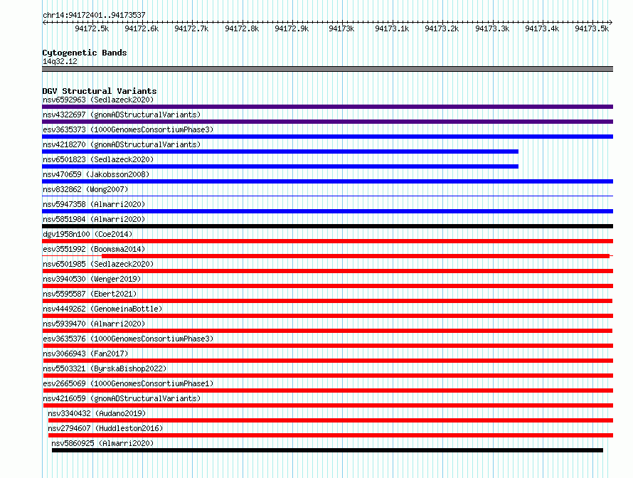
Task: Click the red bar under nsv5595587
Action: tap(327, 301)
